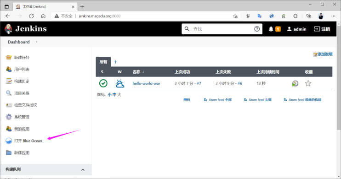This screenshot has height=179, width=341.
Task: Set icon size to 小
Action: (109, 94)
